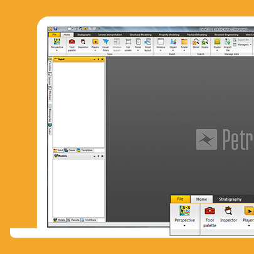The height and width of the screenshot is (254, 254).
Task: Expand the Window dropdown in Insert group
Action: (161, 50)
